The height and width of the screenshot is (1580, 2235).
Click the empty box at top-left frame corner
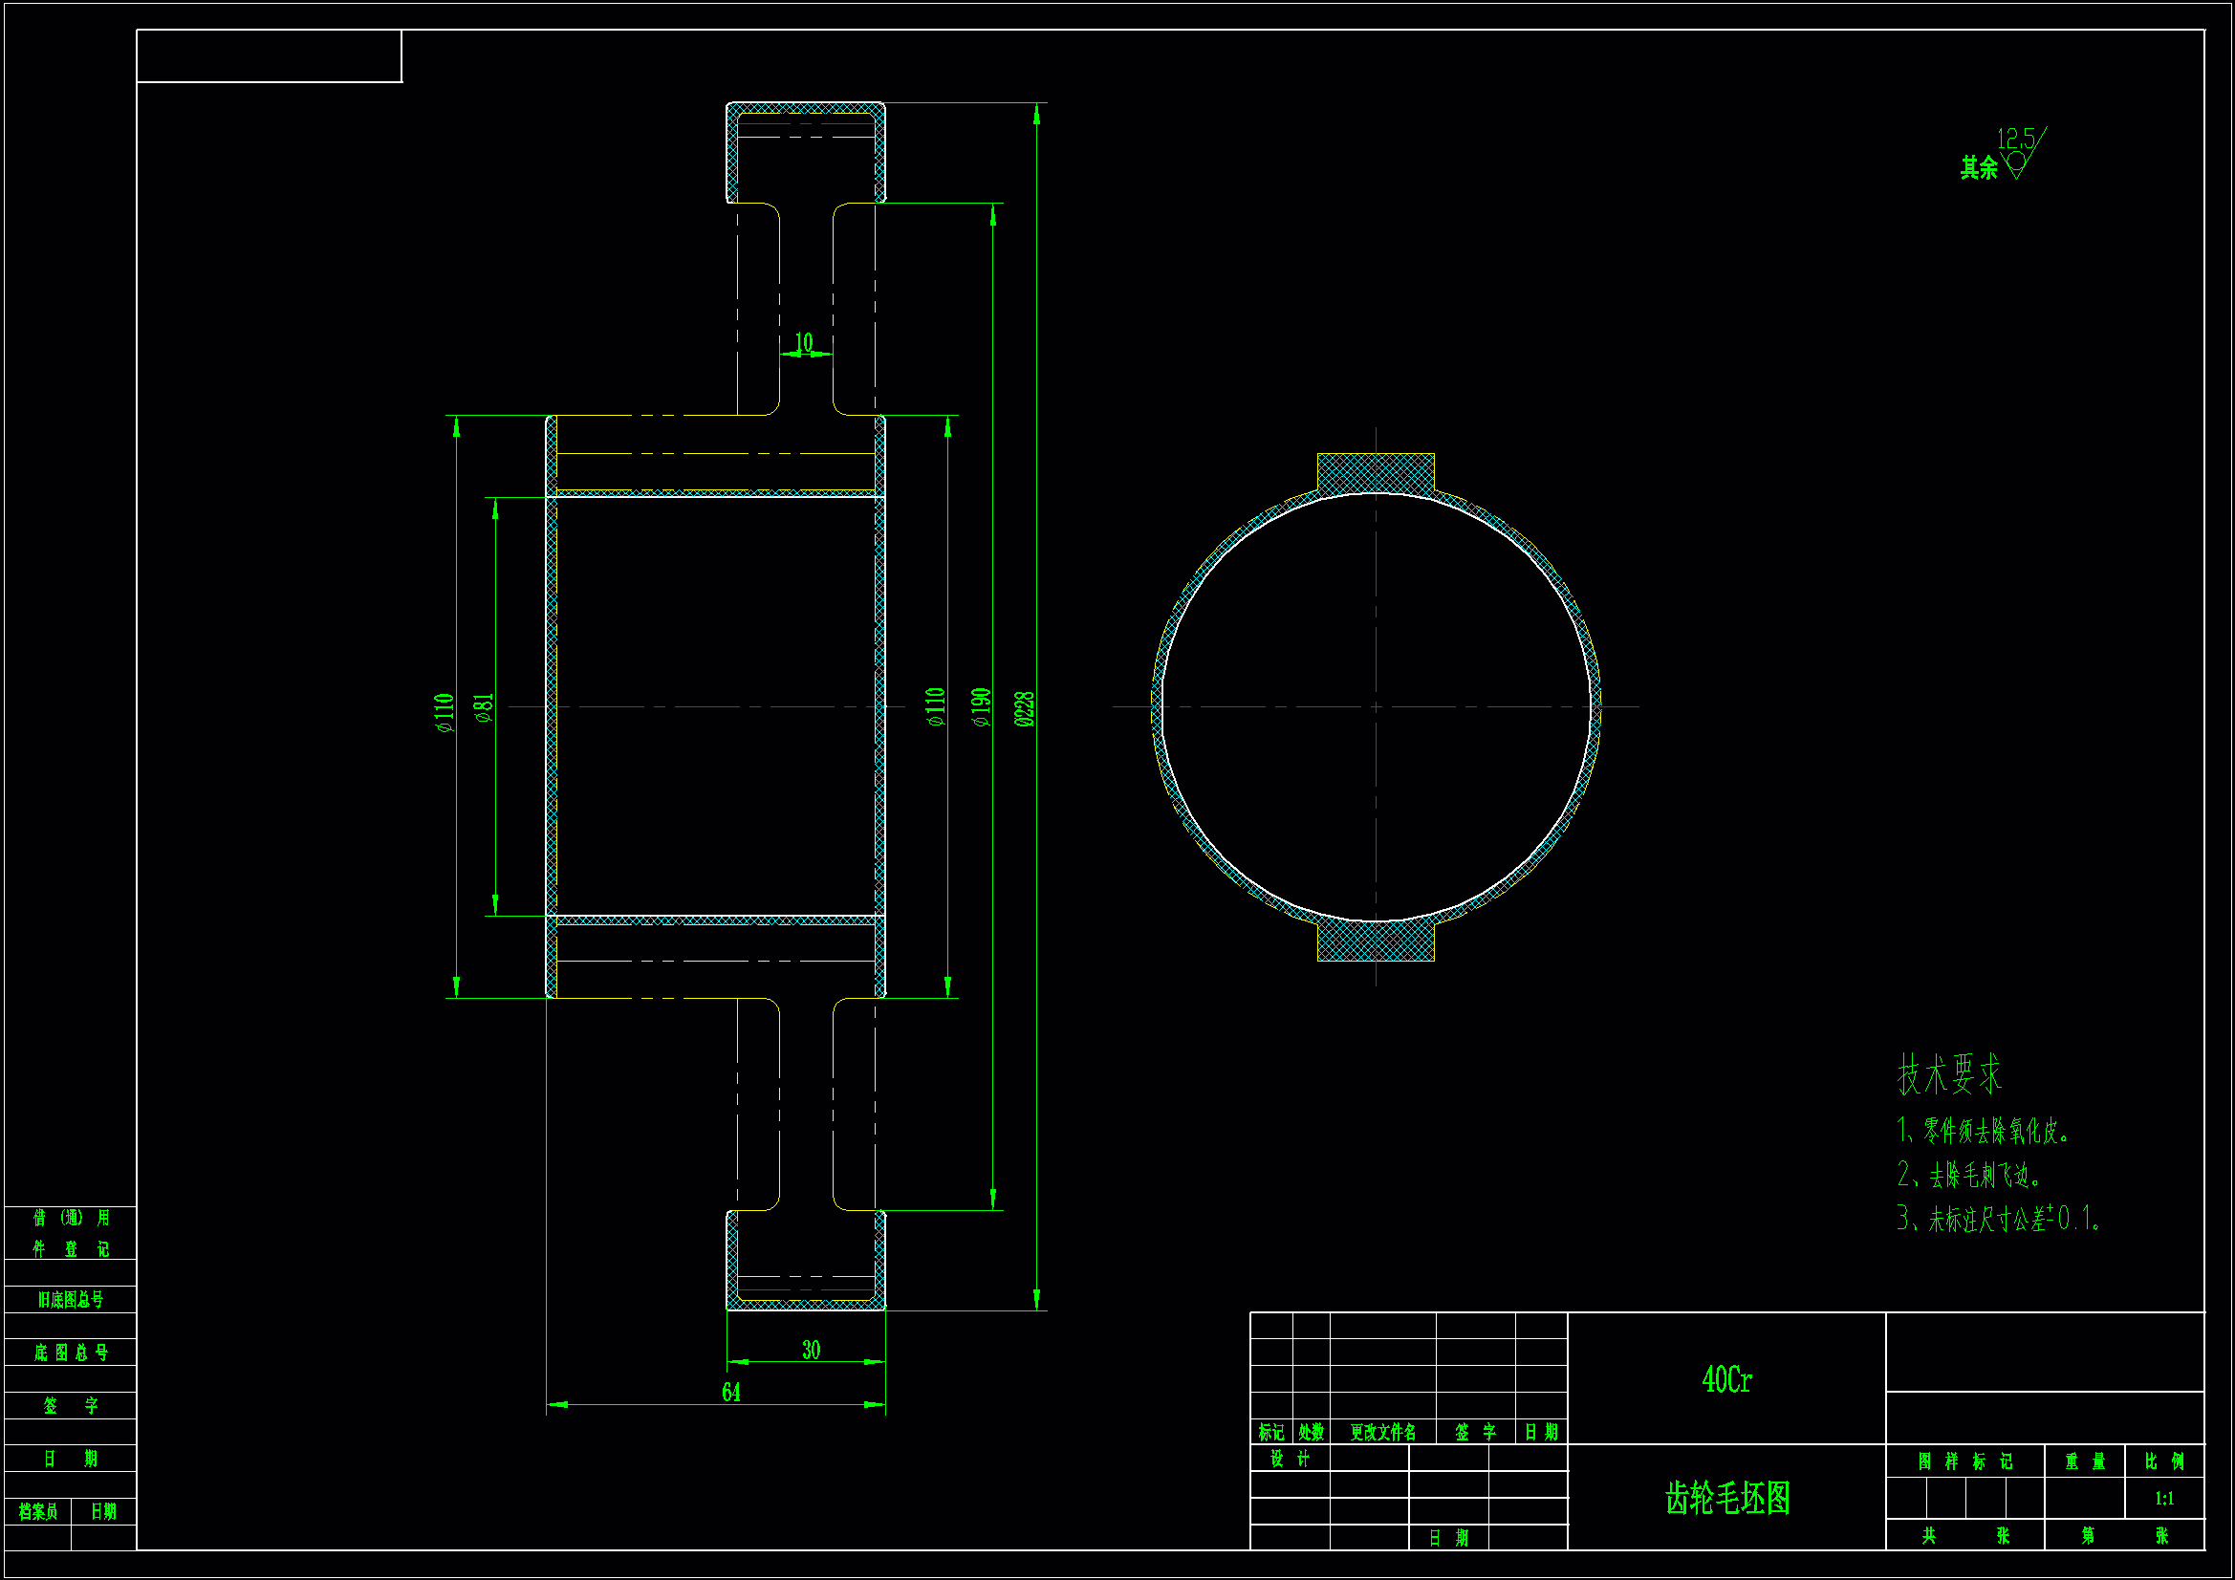pos(269,55)
